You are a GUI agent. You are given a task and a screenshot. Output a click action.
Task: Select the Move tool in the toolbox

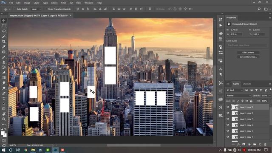point(4,21)
